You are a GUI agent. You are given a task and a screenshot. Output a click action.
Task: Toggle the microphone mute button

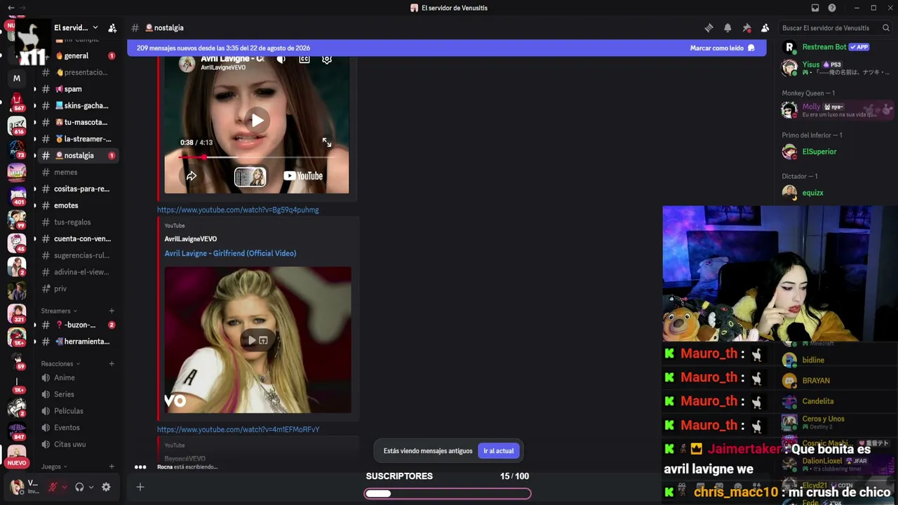click(x=53, y=487)
